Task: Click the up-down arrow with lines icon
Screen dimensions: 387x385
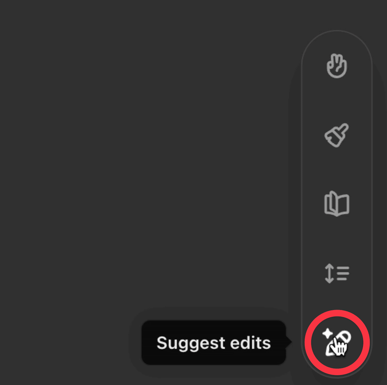Action: [337, 273]
